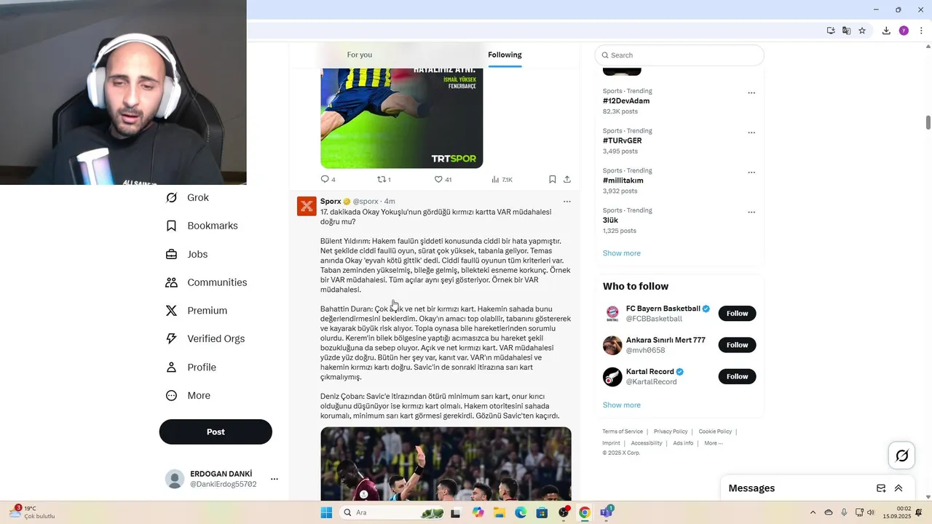Open the #TURvGER trending topic

click(623, 140)
